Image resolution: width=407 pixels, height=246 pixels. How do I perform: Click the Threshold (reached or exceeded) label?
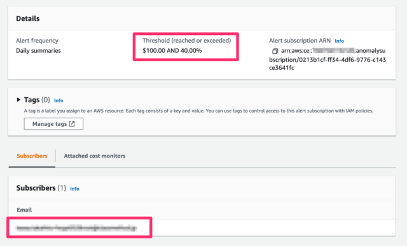pos(186,41)
